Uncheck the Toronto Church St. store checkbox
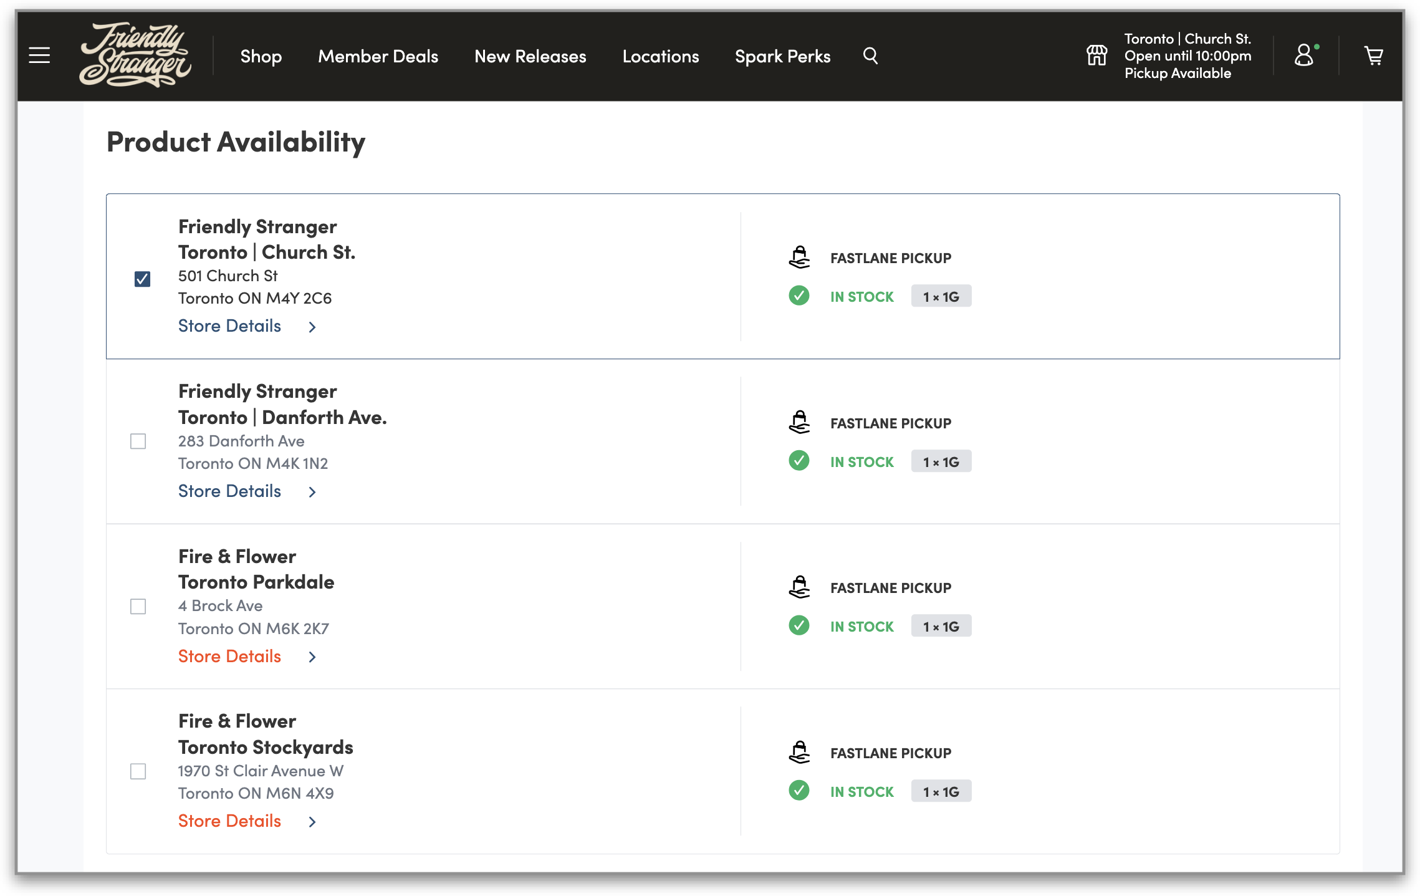 tap(142, 279)
